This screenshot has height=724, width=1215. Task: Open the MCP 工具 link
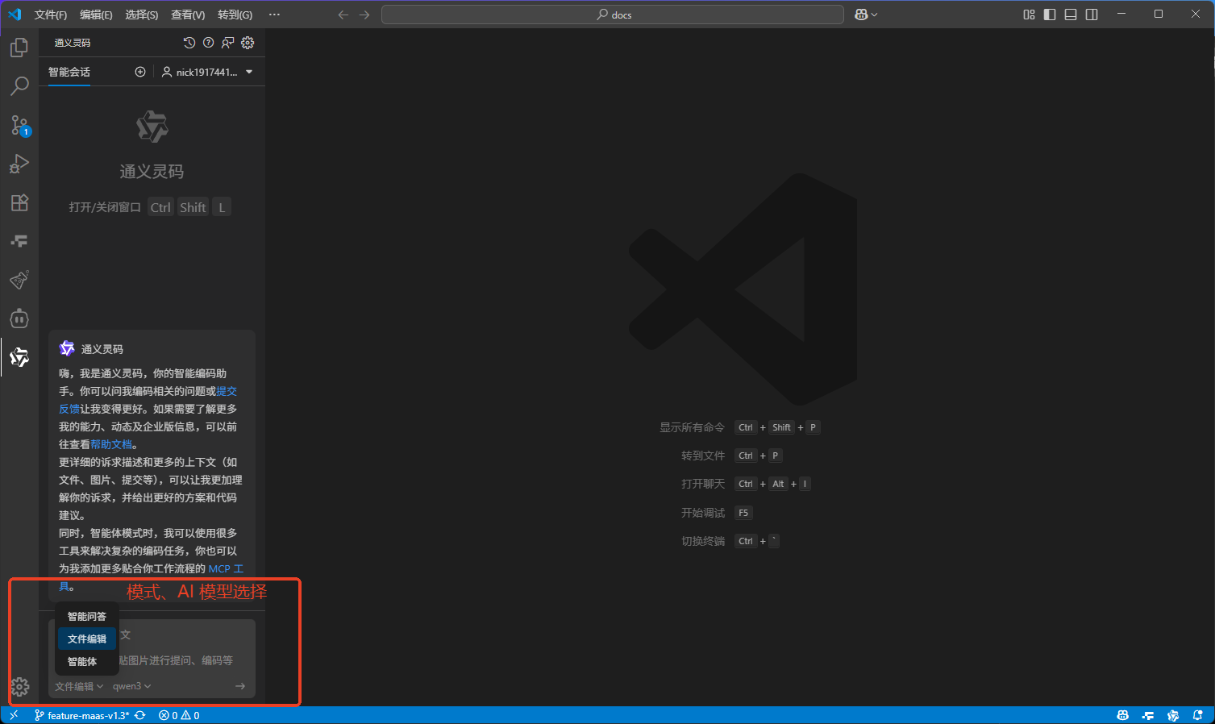(x=226, y=568)
